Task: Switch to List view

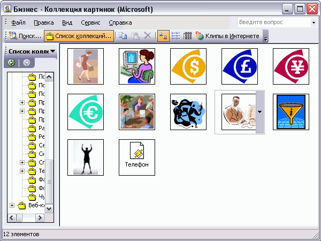Action: click(175, 36)
